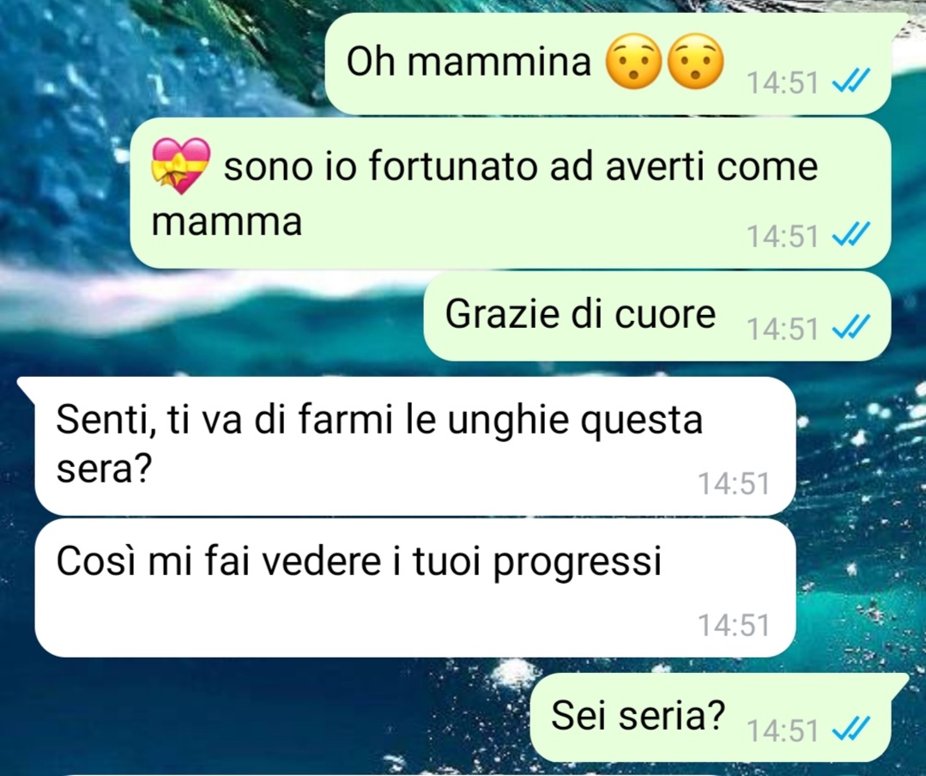This screenshot has width=926, height=776.
Task: Tap the second astonished face emoji
Action: pos(695,62)
